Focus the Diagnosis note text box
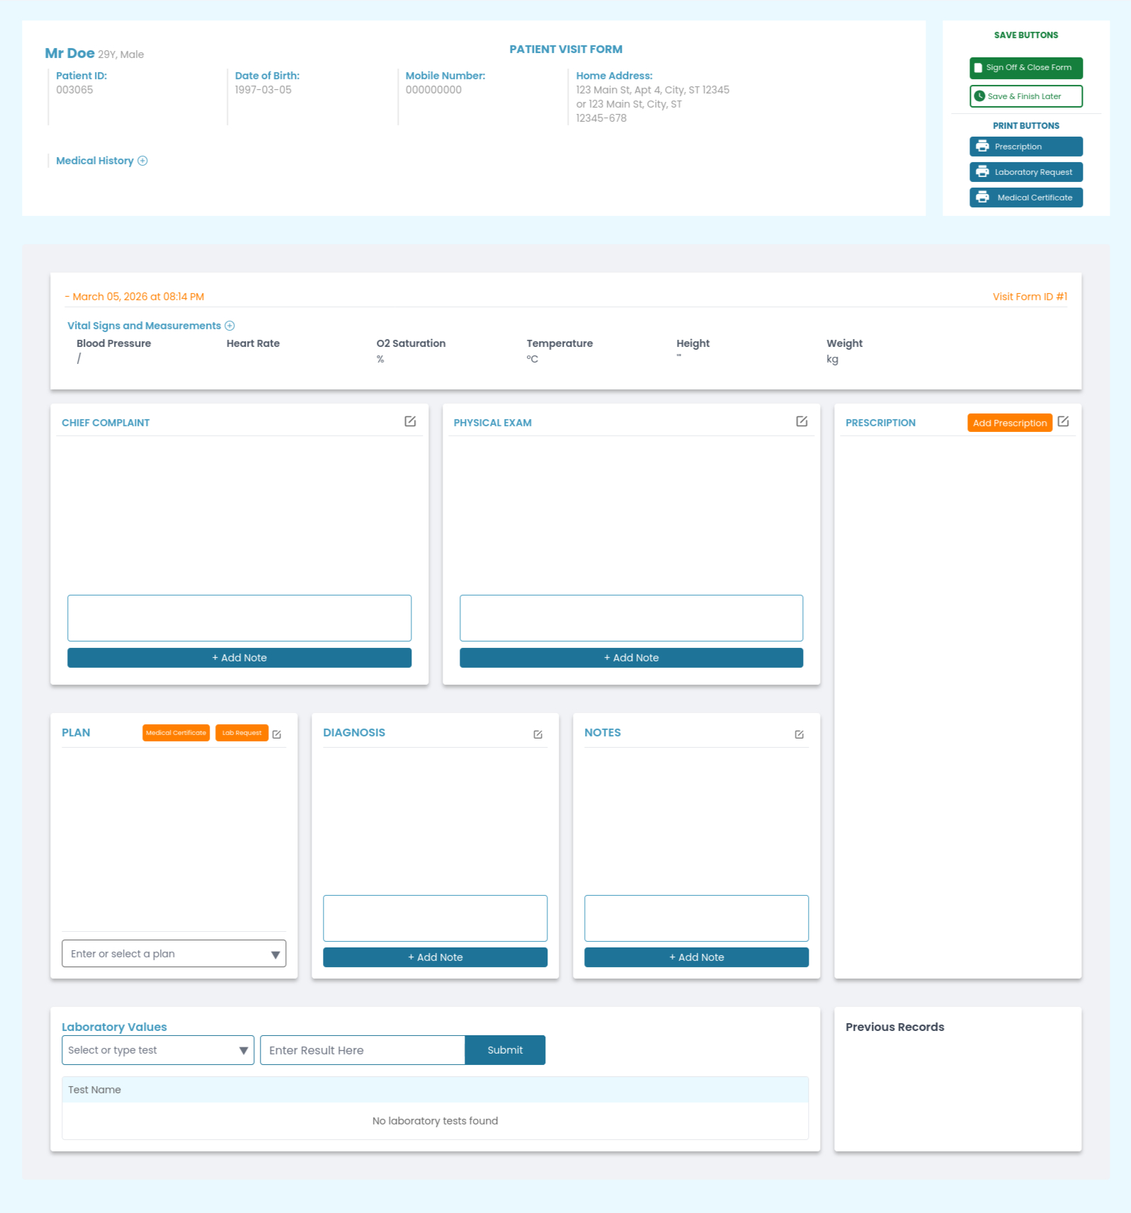 pos(436,918)
